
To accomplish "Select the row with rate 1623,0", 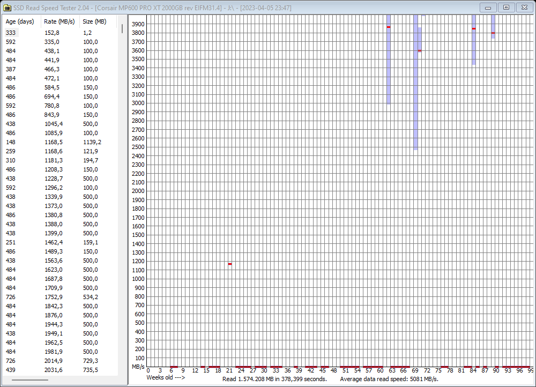I will (x=60, y=270).
